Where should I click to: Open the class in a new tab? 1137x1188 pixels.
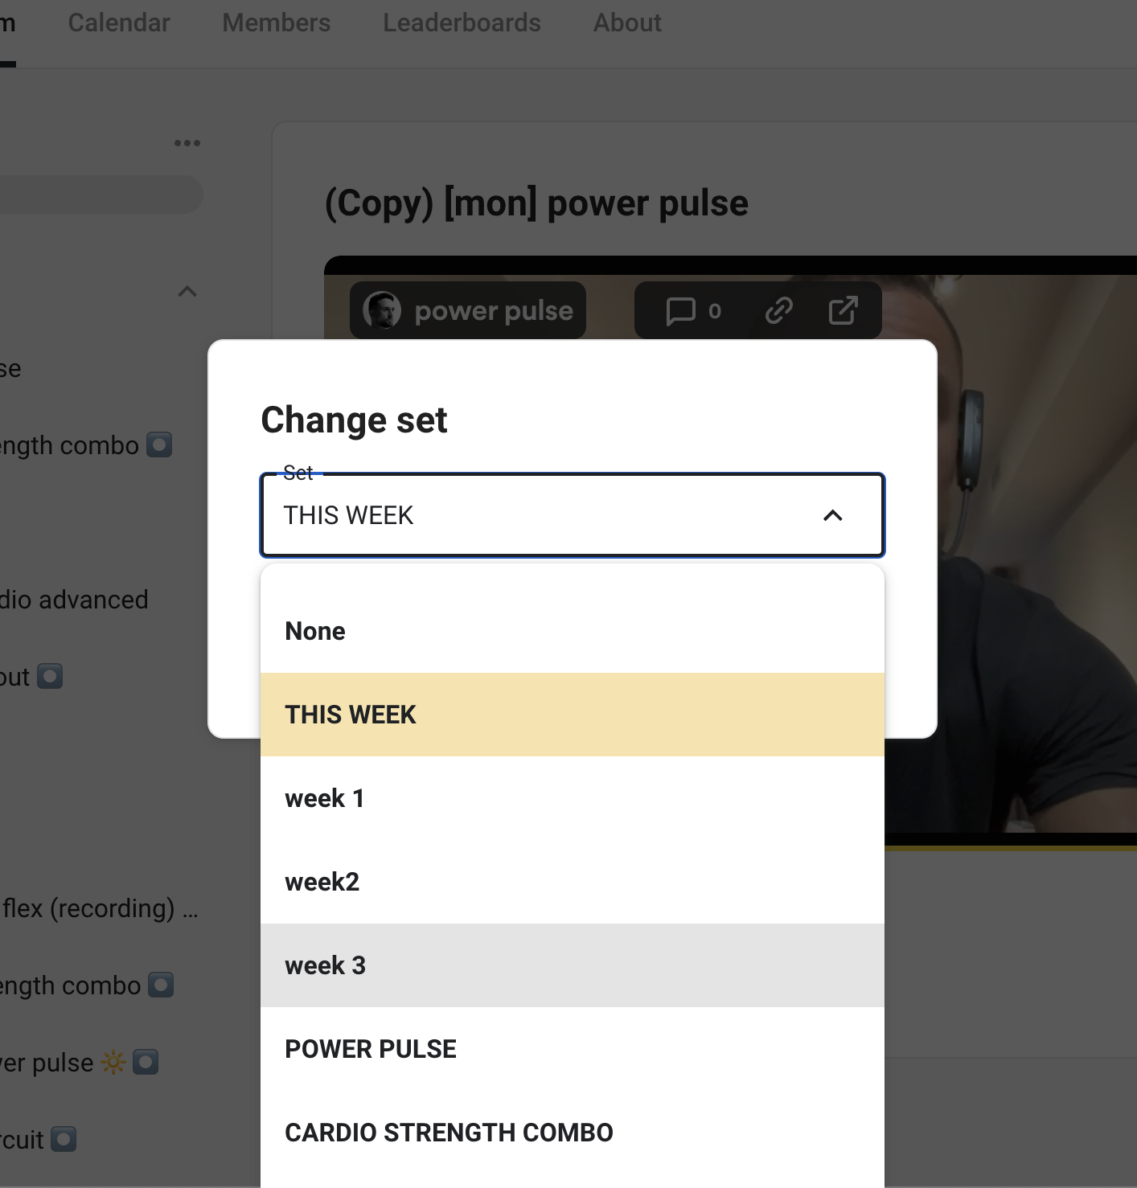coord(842,310)
